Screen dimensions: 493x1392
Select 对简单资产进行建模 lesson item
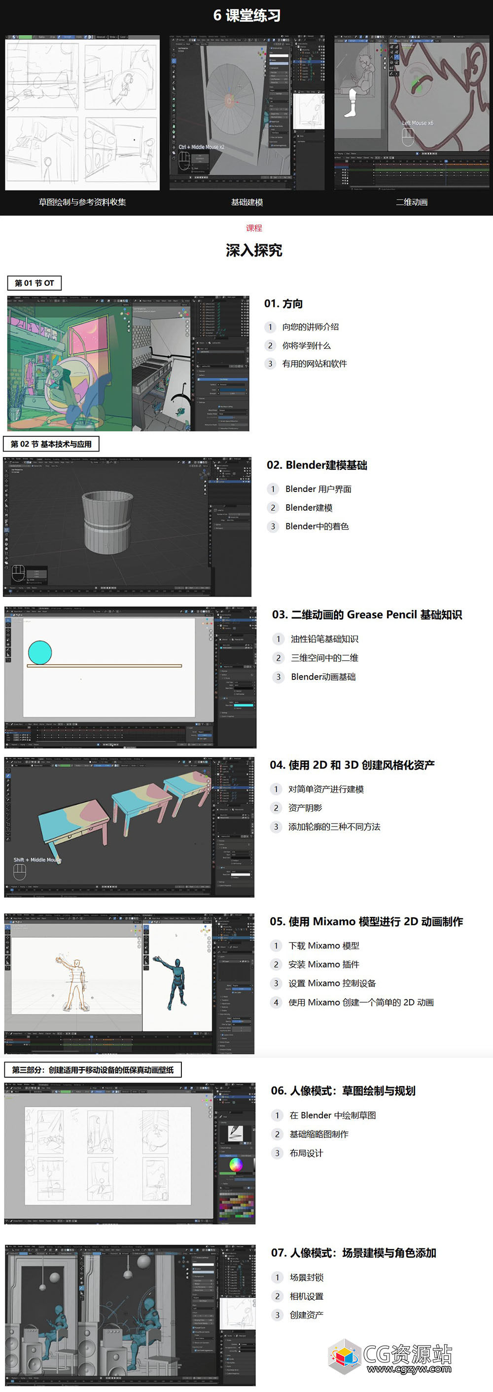[x=326, y=790]
